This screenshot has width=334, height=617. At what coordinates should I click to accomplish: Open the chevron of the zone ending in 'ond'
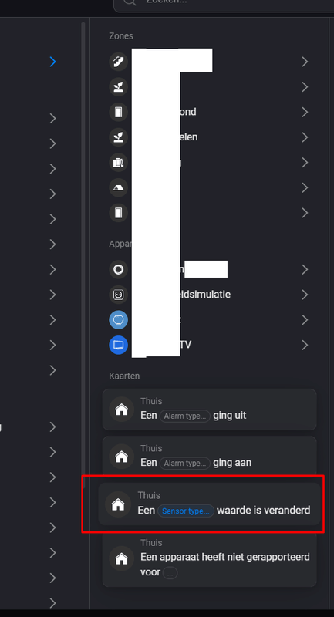click(305, 112)
